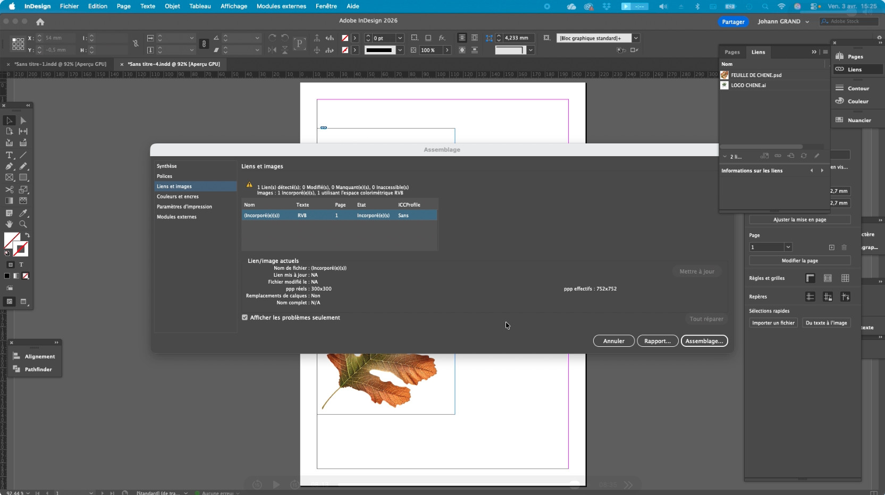The width and height of the screenshot is (885, 495).
Task: Toggle rulers display in Règles et grilles
Action: point(810,278)
